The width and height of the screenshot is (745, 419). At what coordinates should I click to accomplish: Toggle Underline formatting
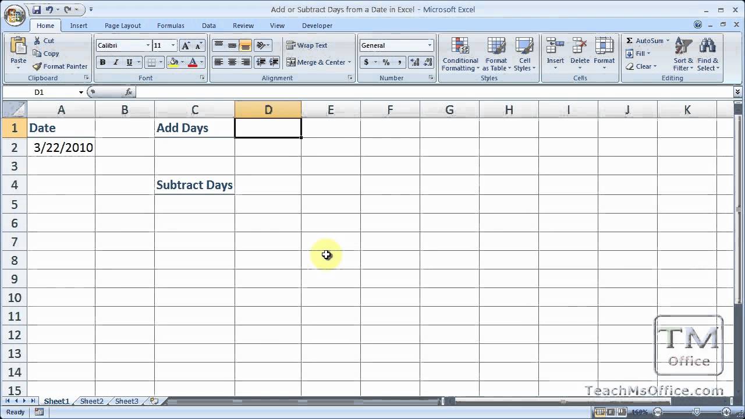click(129, 62)
